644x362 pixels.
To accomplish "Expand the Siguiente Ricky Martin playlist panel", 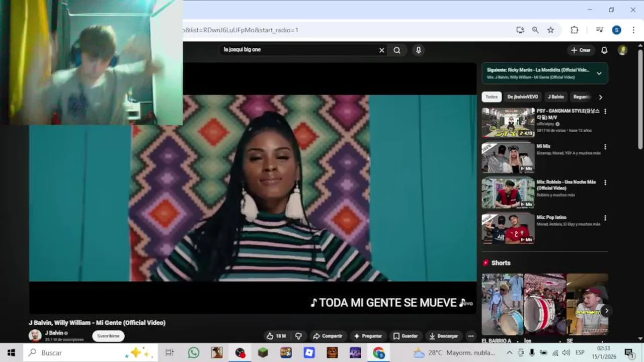I will (599, 73).
